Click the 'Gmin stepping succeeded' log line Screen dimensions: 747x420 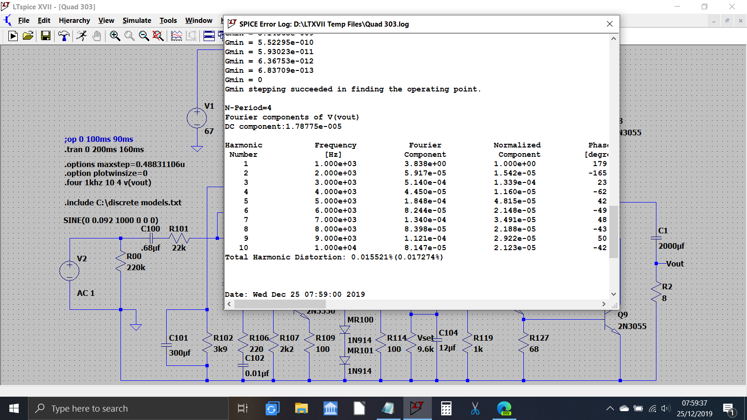point(352,89)
